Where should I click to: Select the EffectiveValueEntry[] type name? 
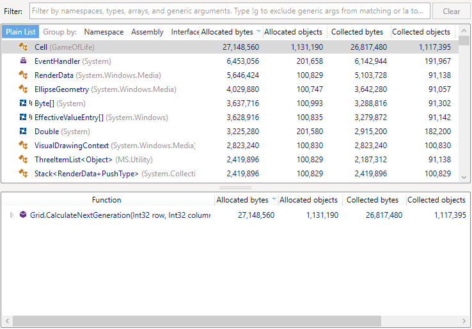click(69, 118)
